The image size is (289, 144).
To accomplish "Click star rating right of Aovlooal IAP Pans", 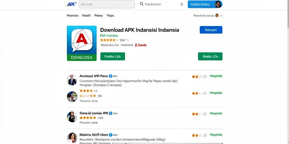I will point(199,76).
